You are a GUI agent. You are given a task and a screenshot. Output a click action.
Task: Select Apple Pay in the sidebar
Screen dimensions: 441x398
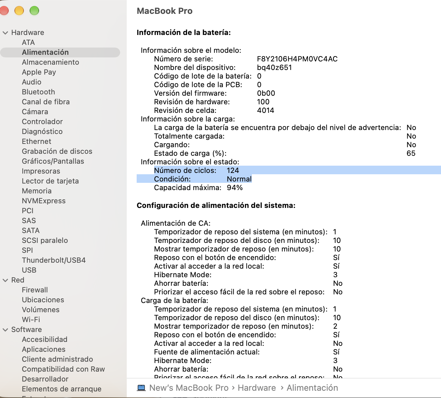click(x=39, y=72)
